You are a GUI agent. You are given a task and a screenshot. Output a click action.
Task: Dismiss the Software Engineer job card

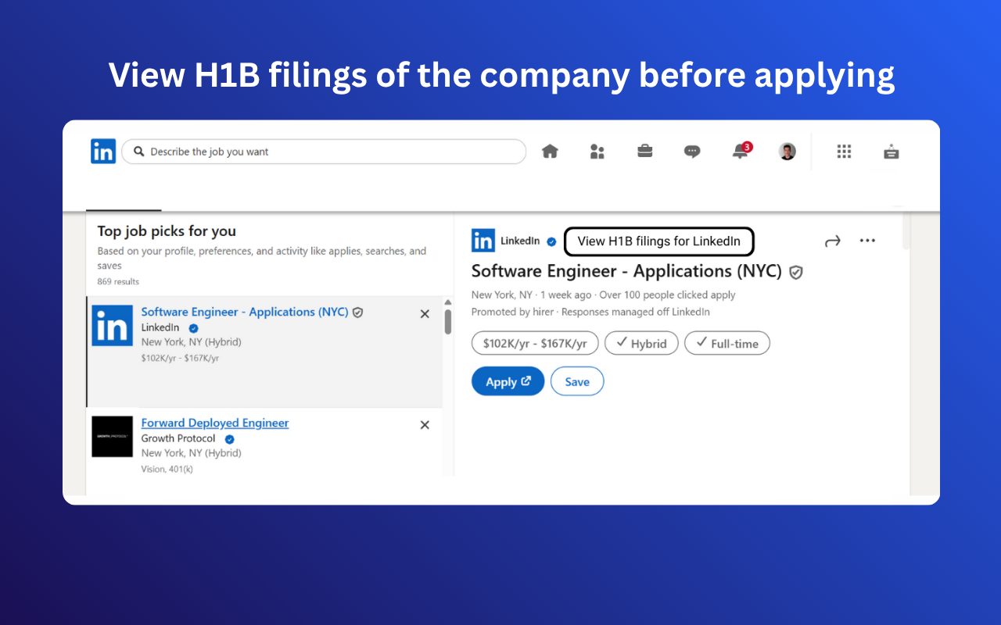[425, 313]
